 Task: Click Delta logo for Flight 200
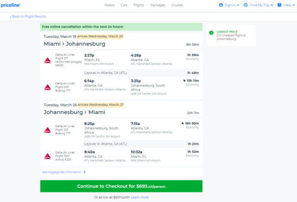(x=48, y=87)
